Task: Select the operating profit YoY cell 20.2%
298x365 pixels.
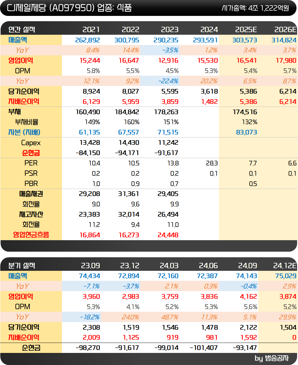Action: tap(209, 81)
